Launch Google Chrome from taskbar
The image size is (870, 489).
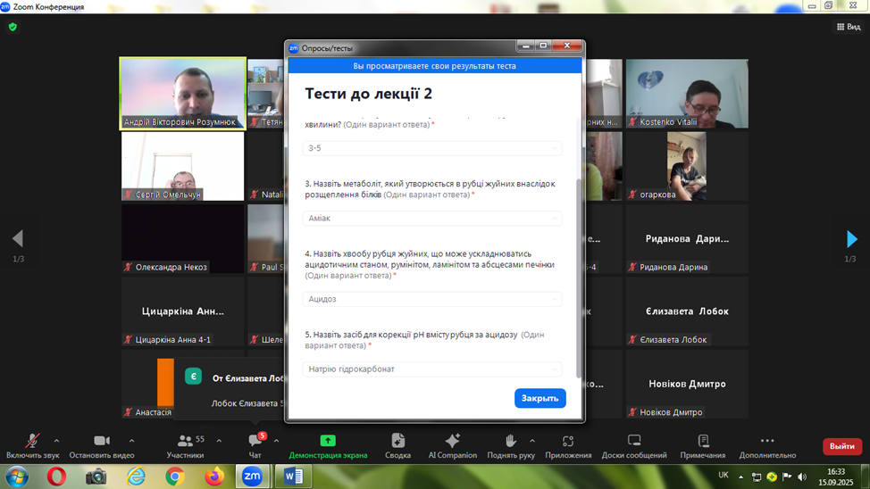pos(175,477)
